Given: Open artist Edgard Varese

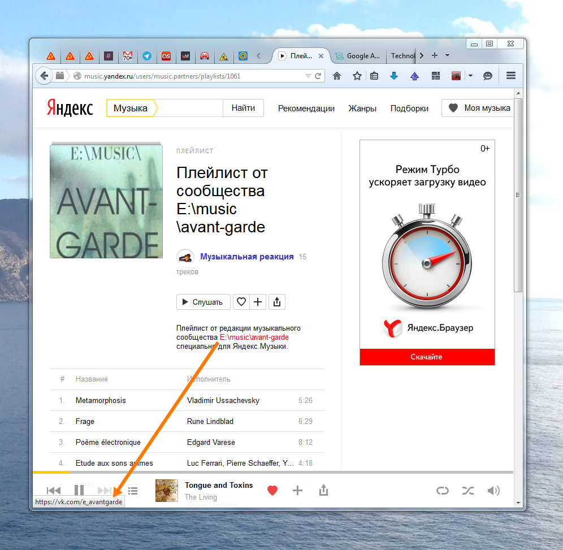Looking at the screenshot, I should tap(211, 442).
